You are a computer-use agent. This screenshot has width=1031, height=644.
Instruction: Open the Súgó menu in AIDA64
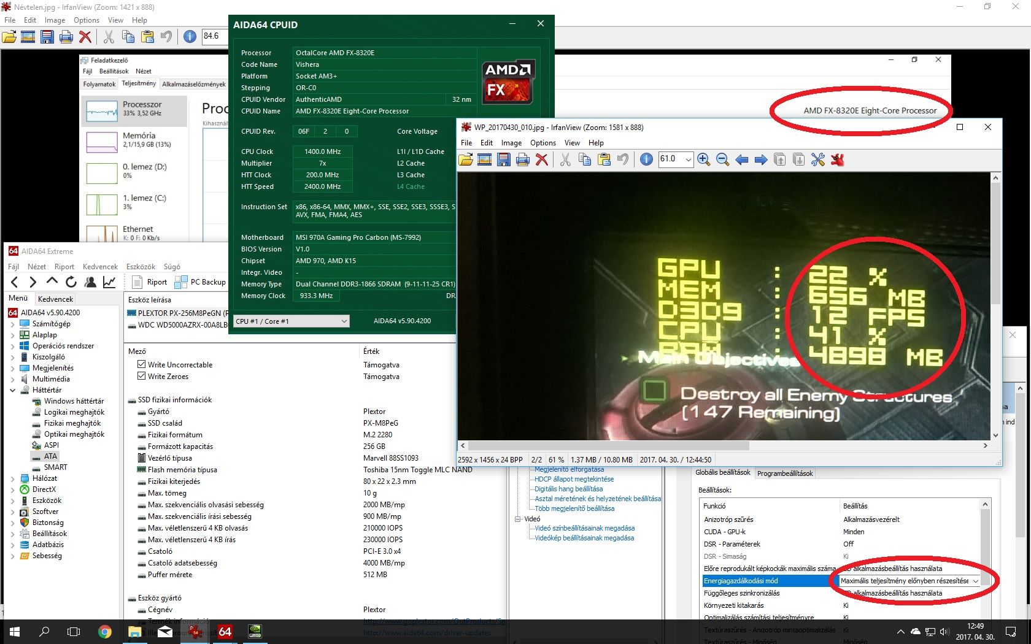172,267
